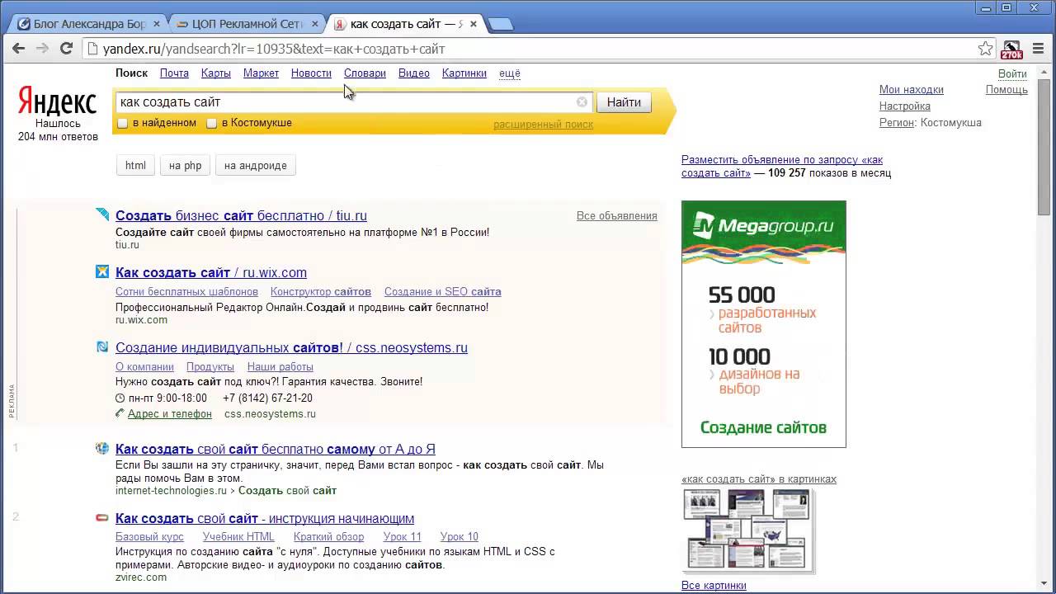The image size is (1056, 594).
Task: Open the Видео service link
Action: coord(414,73)
